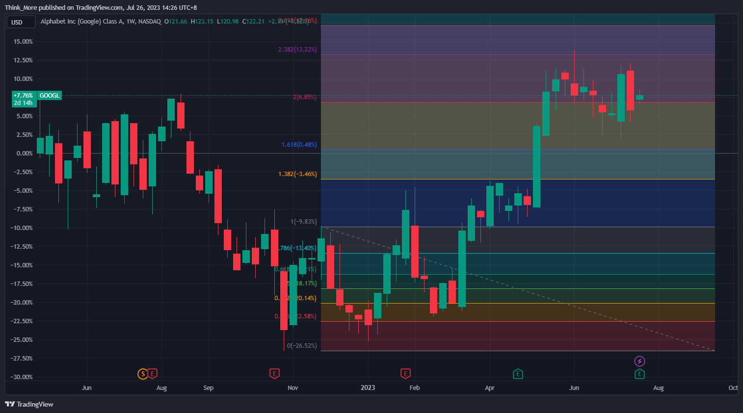Click the 12.50% price axis label
Viewport: 743px width, 413px height.
(23, 60)
